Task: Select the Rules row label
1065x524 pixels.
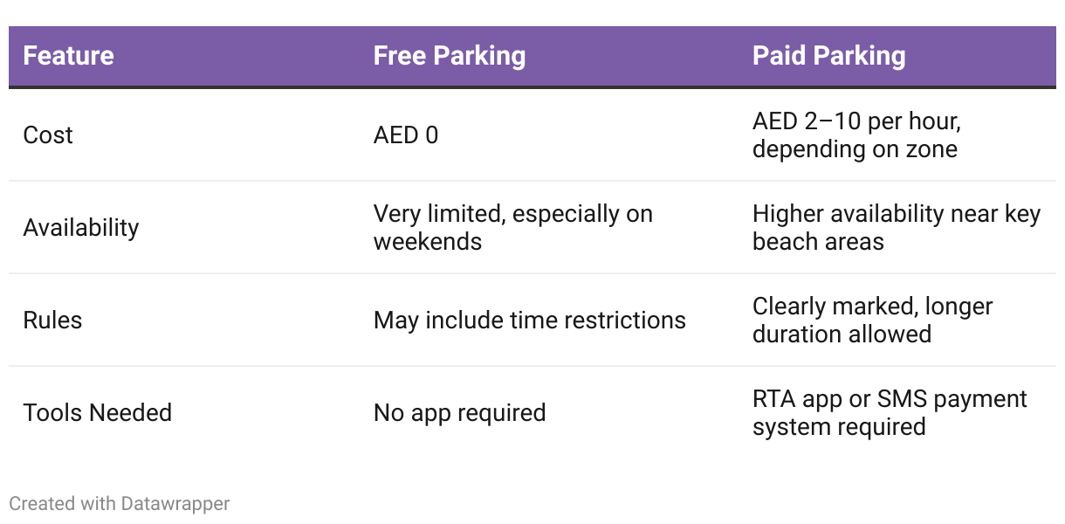Action: pyautogui.click(x=52, y=321)
